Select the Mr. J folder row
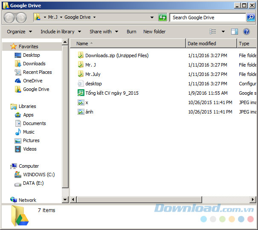 (166, 65)
